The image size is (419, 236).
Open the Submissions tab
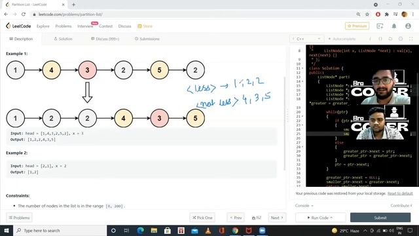(147, 39)
